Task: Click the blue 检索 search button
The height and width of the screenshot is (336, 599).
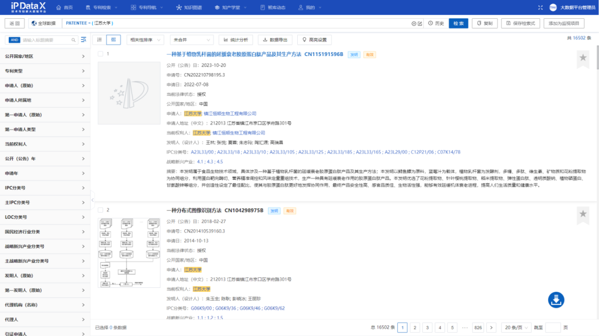Action: click(459, 23)
